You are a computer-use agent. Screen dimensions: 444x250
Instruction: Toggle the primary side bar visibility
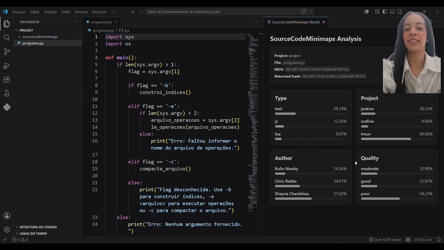click(x=385, y=11)
